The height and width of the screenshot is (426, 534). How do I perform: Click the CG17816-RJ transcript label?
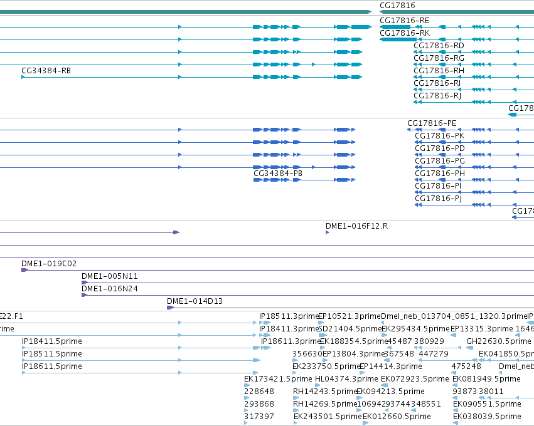pyautogui.click(x=437, y=96)
